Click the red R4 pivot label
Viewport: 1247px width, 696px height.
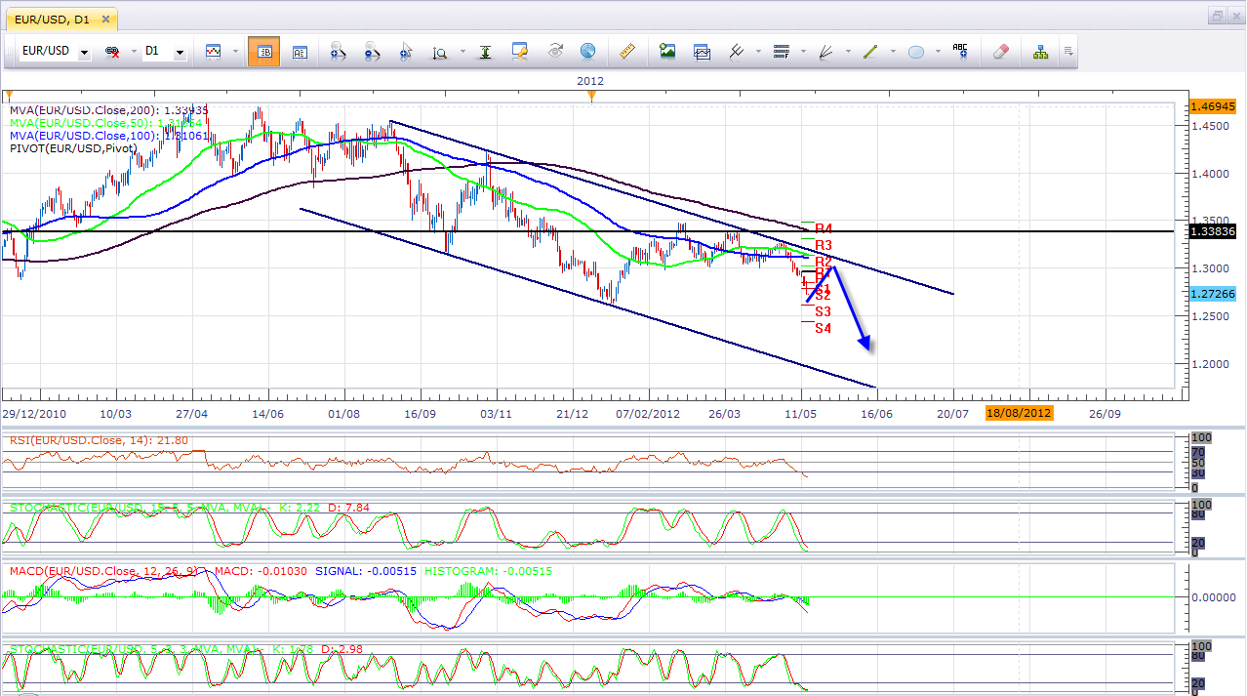(x=824, y=228)
